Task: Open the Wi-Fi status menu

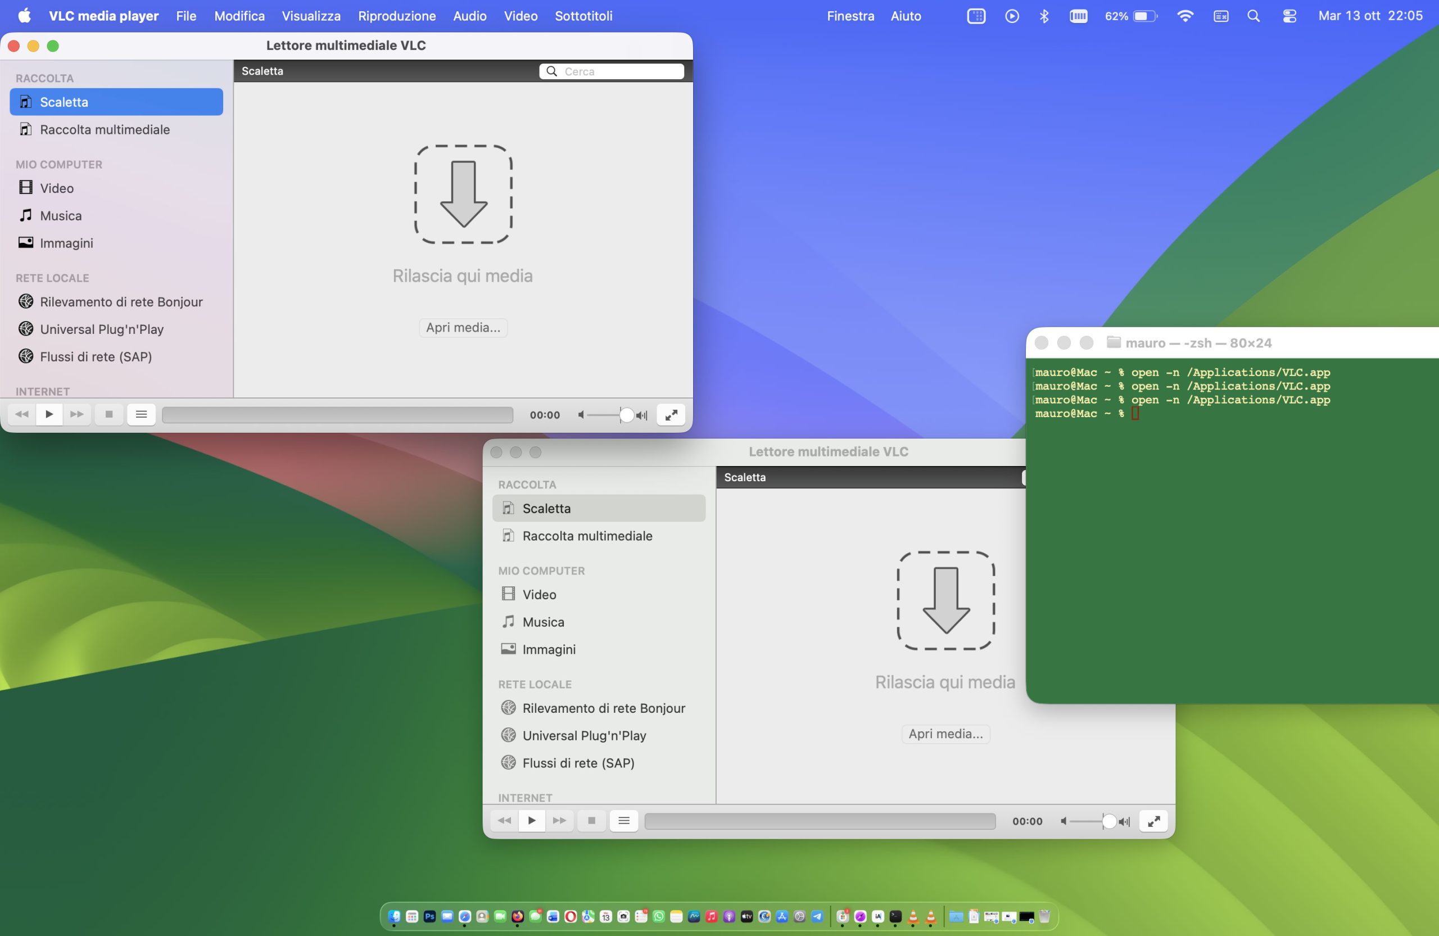Action: pyautogui.click(x=1185, y=16)
